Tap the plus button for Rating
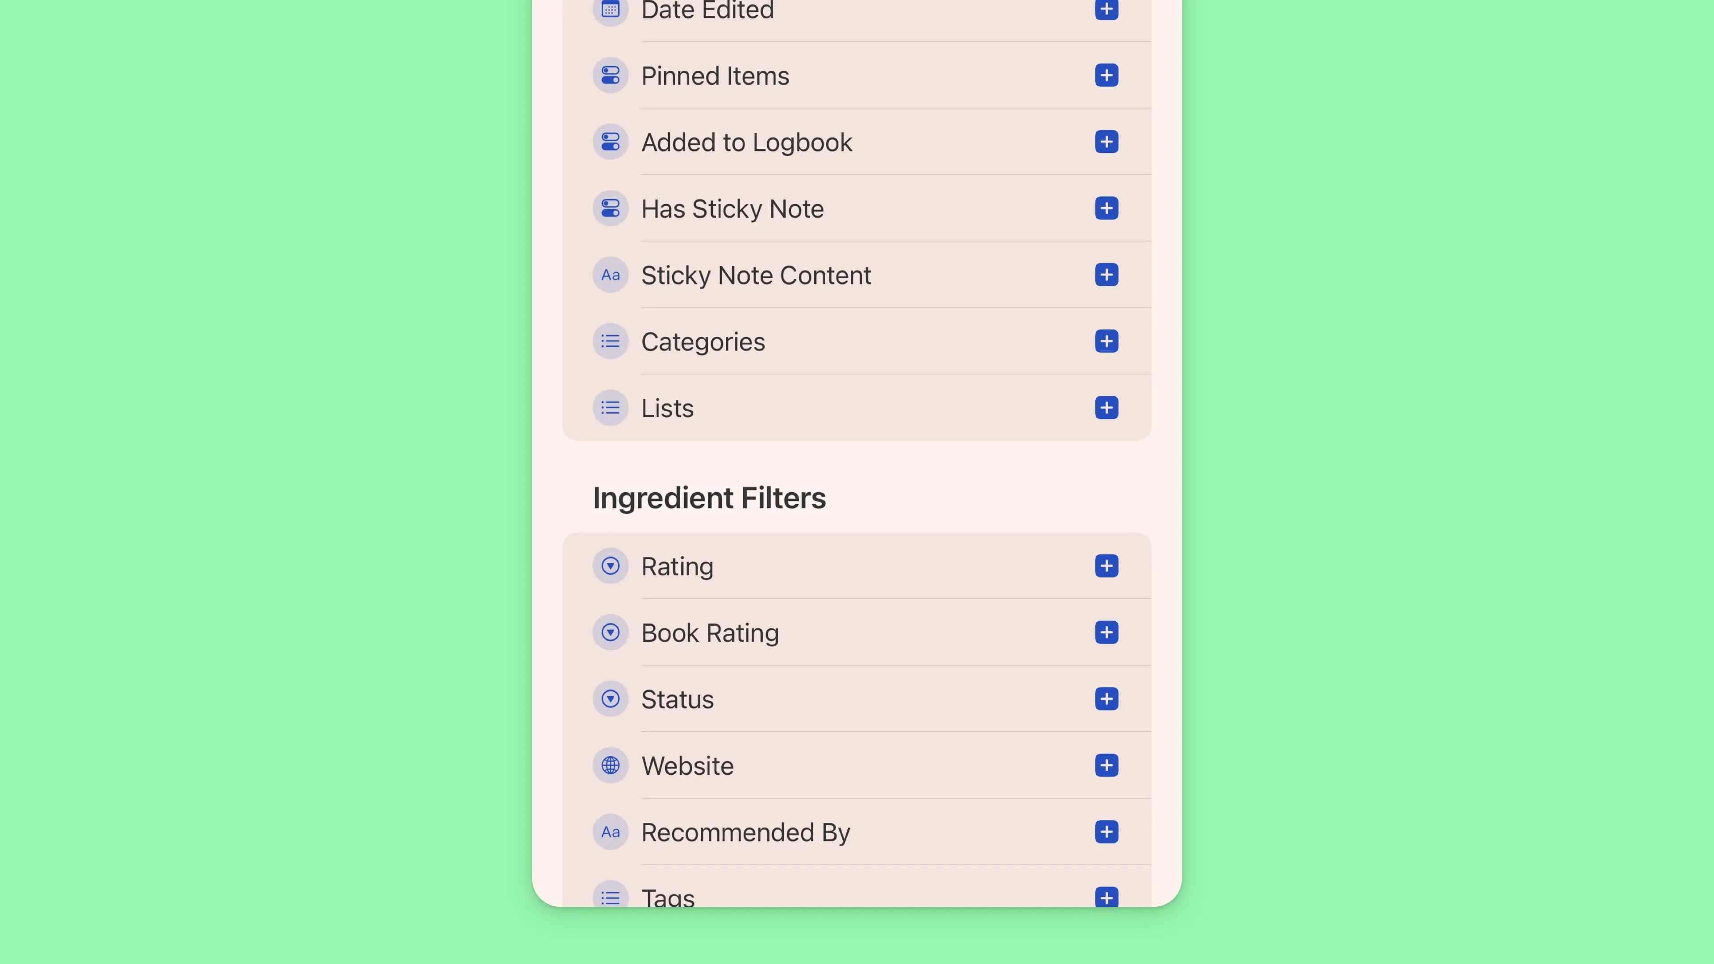 1107,566
